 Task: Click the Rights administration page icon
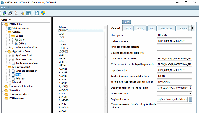coord(13,63)
